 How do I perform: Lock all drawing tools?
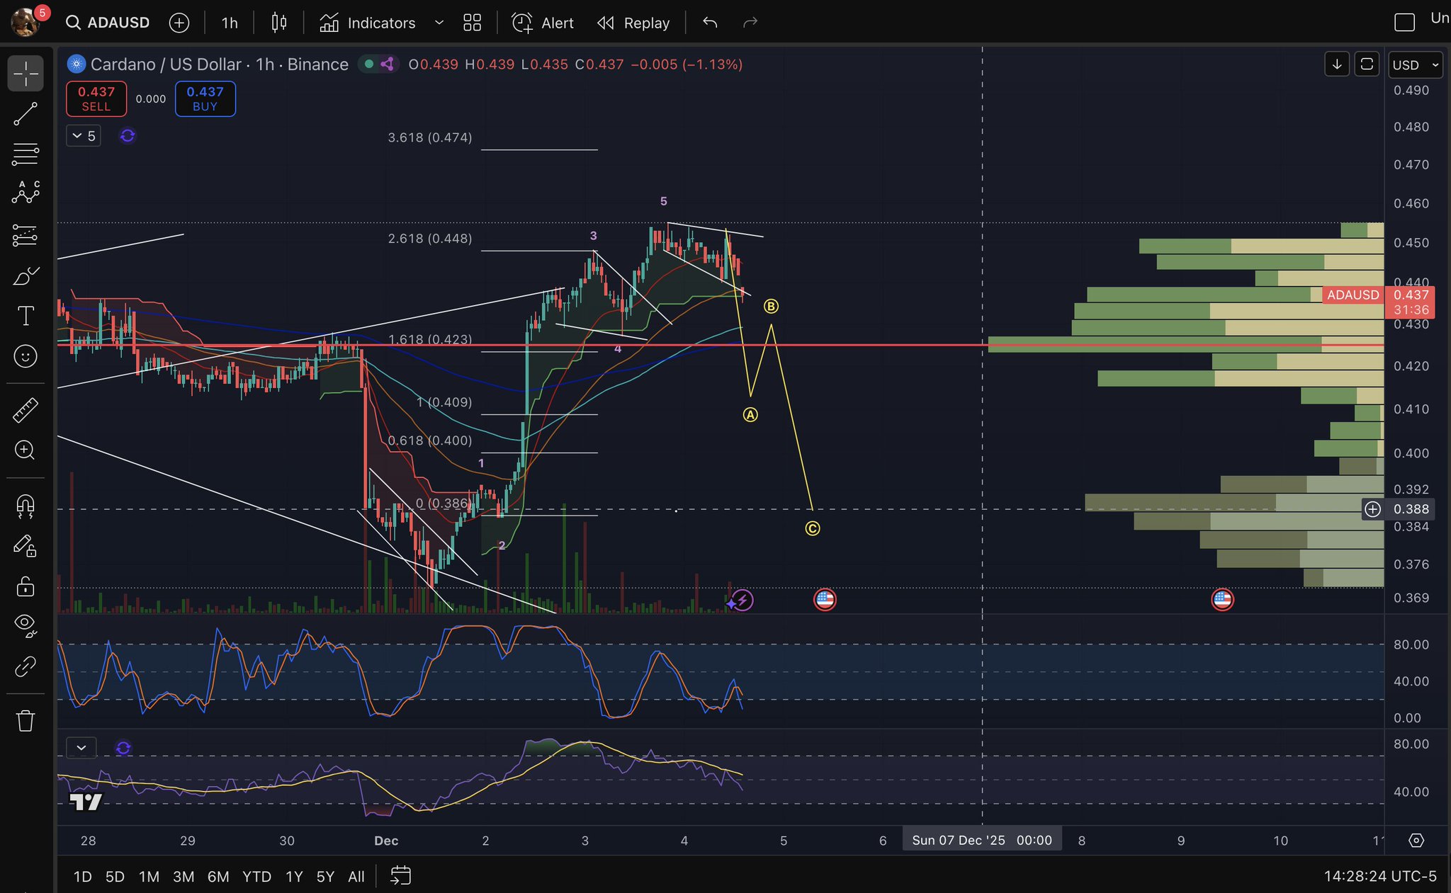pyautogui.click(x=26, y=587)
